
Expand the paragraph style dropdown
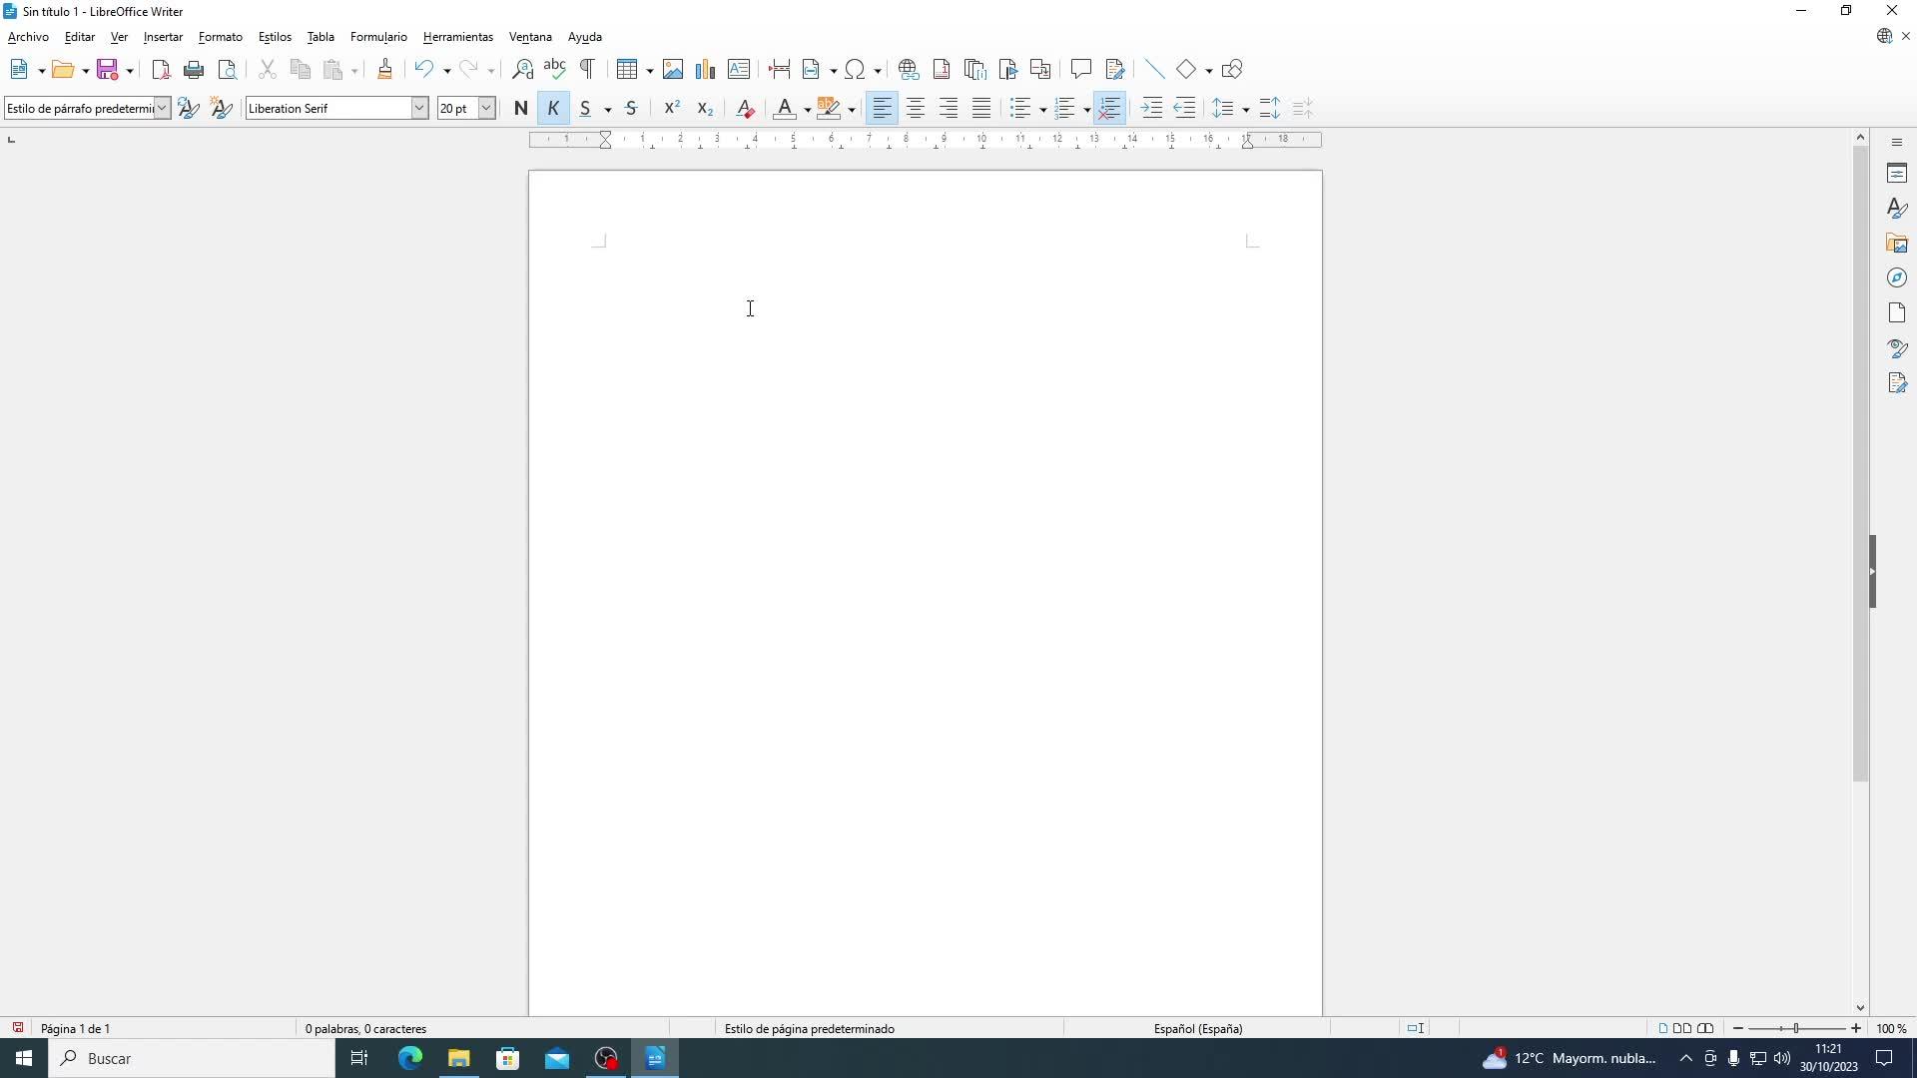162,109
